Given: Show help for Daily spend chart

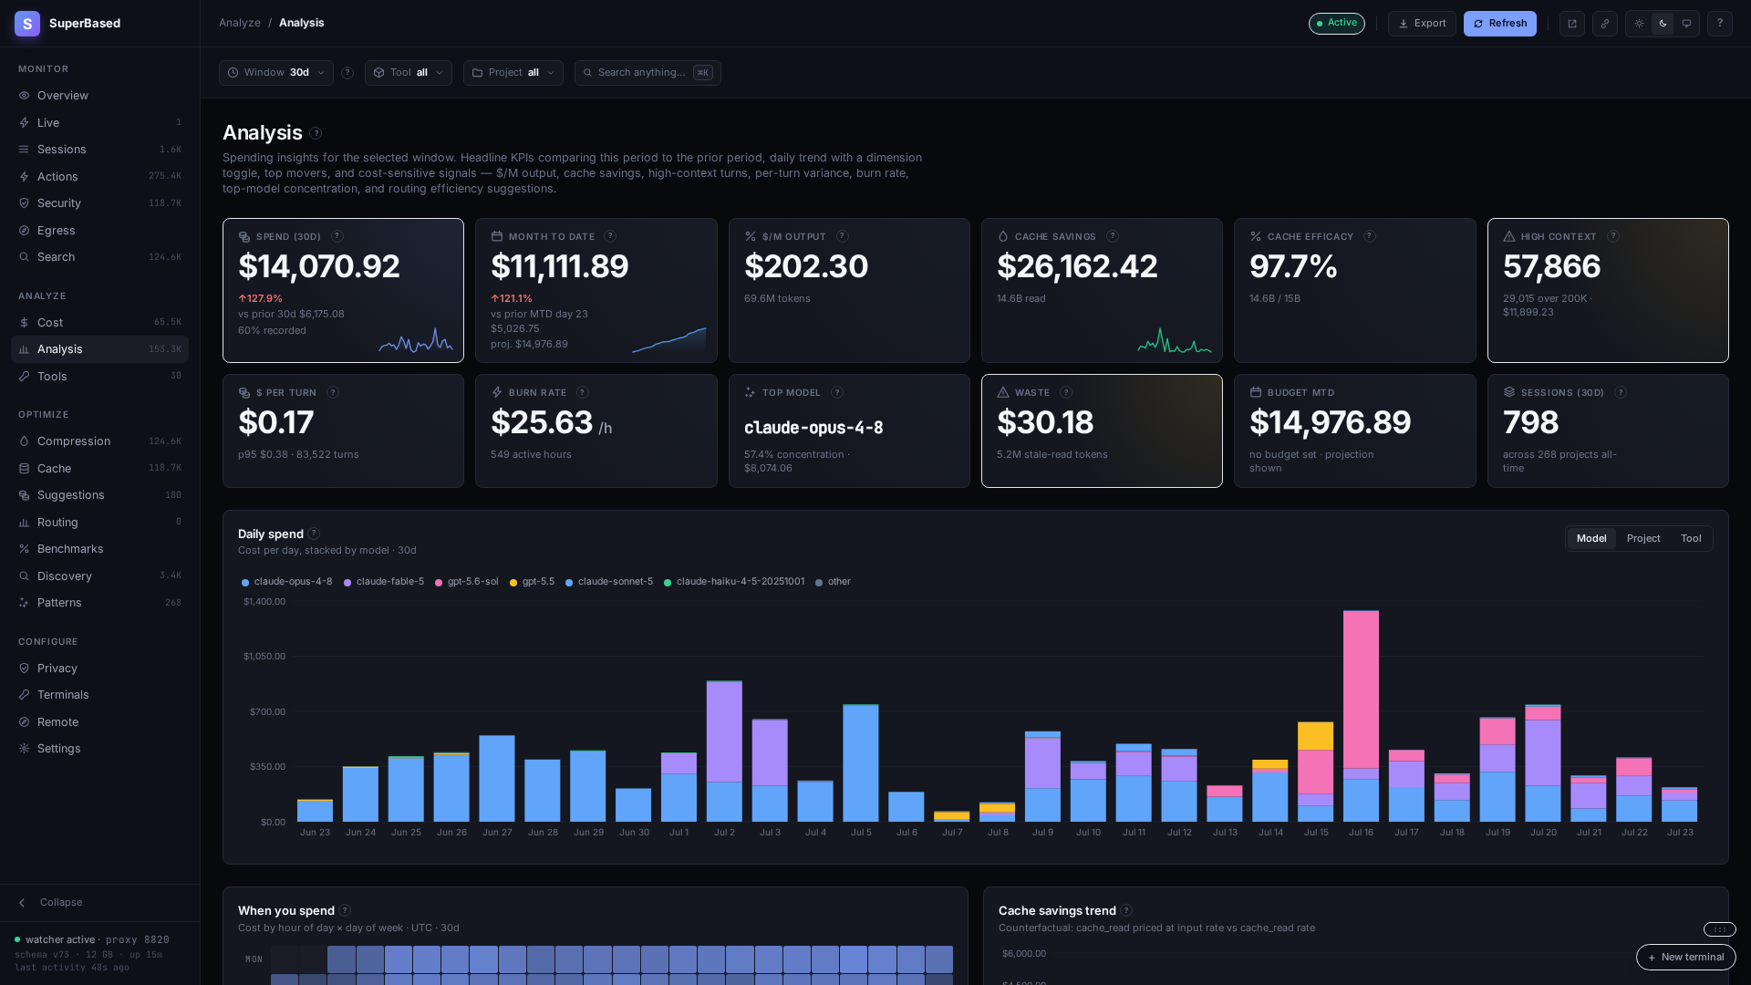Looking at the screenshot, I should pyautogui.click(x=314, y=534).
